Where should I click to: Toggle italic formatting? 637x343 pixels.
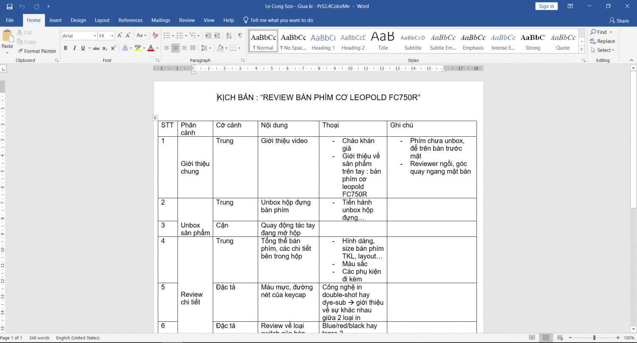click(74, 48)
